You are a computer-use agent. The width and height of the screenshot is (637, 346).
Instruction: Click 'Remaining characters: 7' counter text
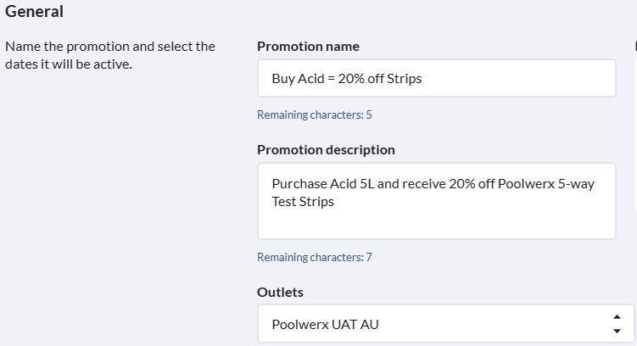314,257
